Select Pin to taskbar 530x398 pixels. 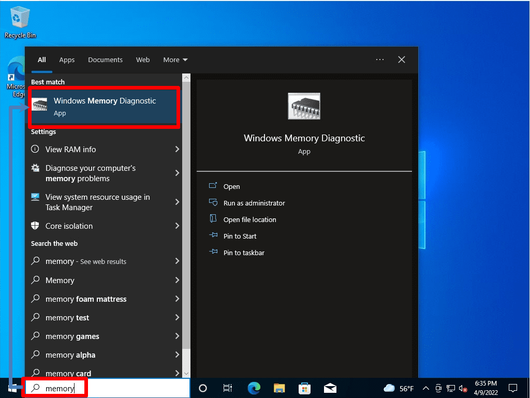point(244,253)
